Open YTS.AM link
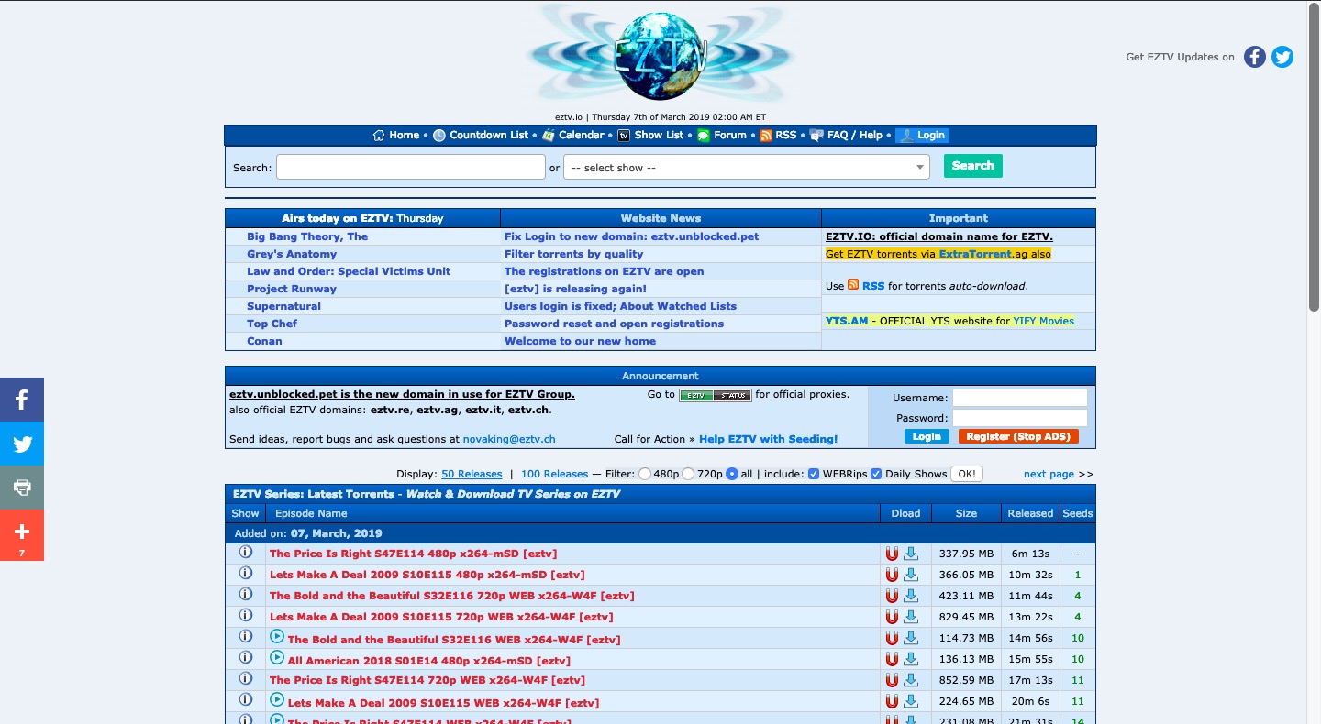1321x724 pixels. pos(847,321)
